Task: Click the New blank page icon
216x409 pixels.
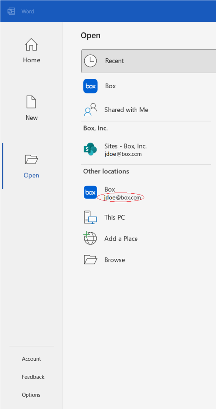Action: pyautogui.click(x=31, y=102)
